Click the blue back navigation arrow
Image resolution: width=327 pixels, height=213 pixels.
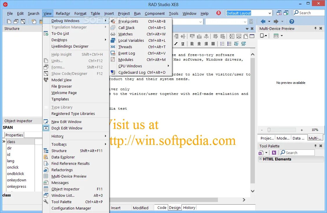coord(263,21)
